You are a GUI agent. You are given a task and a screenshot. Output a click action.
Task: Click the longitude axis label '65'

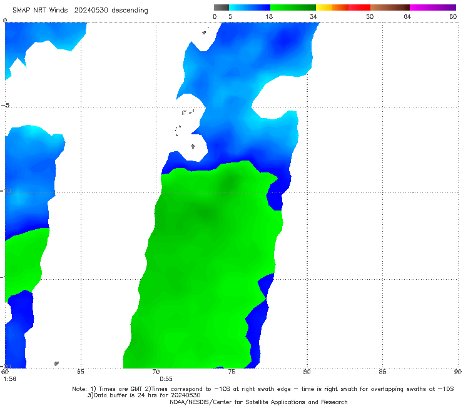point(80,372)
